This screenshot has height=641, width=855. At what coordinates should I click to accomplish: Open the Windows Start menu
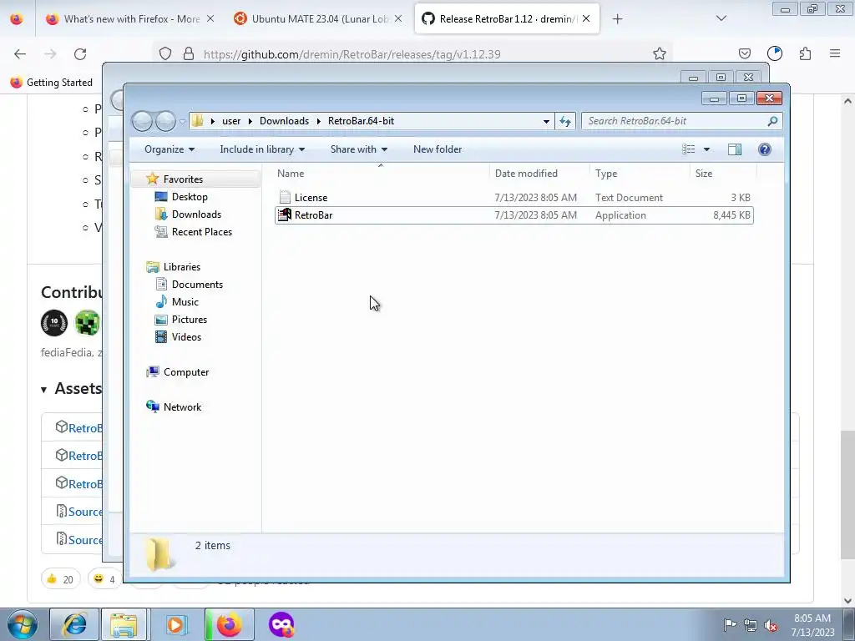tap(22, 624)
